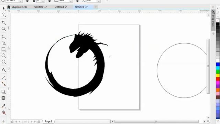The width and height of the screenshot is (220, 124).
Task: Add a docker with the plus icon
Action: click(213, 34)
